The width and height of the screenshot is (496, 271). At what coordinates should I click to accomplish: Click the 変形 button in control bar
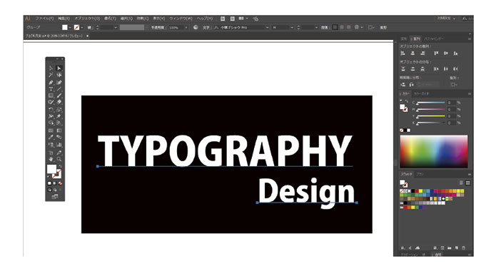[383, 28]
